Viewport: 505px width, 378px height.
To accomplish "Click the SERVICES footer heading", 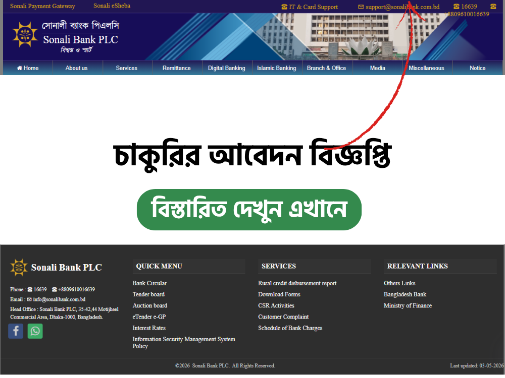I will tap(279, 266).
